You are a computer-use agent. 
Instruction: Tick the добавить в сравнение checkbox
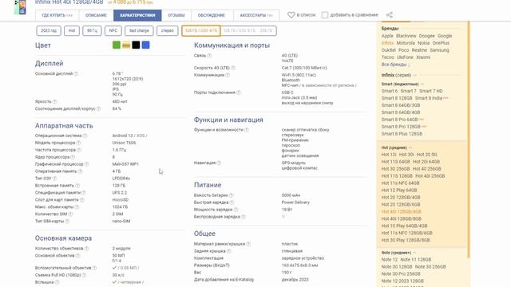[x=325, y=15]
